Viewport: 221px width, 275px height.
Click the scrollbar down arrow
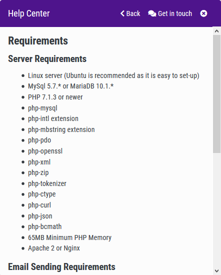pos(217,271)
